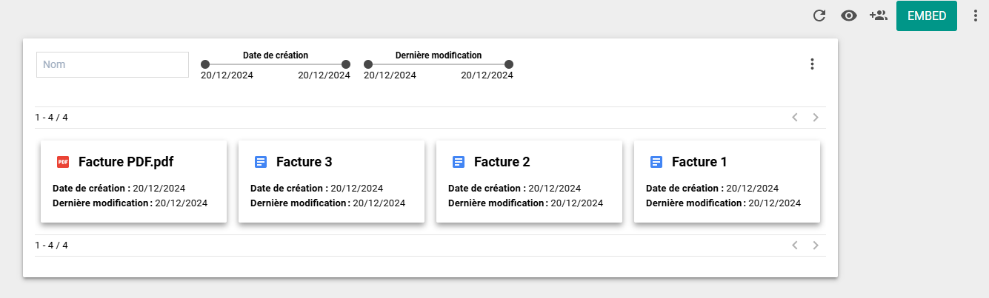Click the bottom next page chevron
The image size is (989, 298).
816,245
